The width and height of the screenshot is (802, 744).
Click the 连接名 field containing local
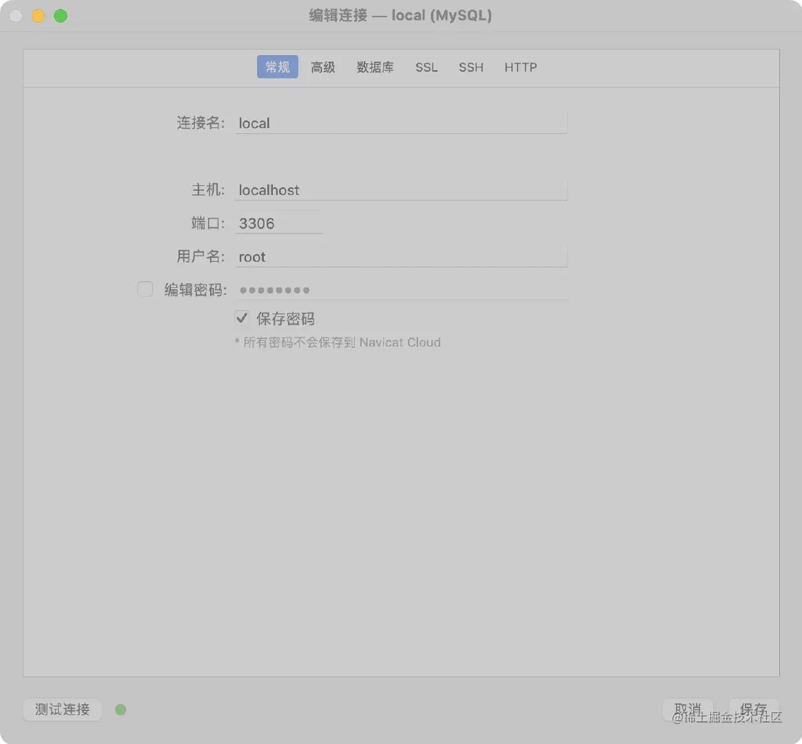click(x=401, y=123)
